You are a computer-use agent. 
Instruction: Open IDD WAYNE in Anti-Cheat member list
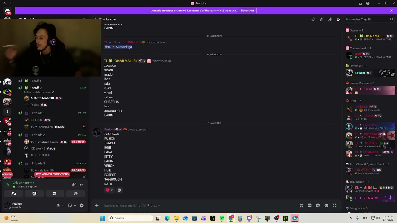click(370, 171)
